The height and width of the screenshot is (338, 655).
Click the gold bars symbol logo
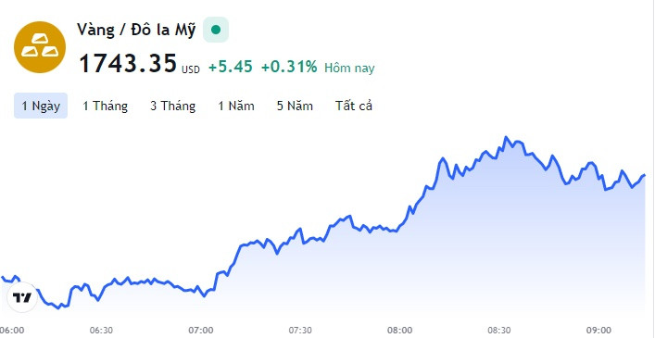(40, 47)
